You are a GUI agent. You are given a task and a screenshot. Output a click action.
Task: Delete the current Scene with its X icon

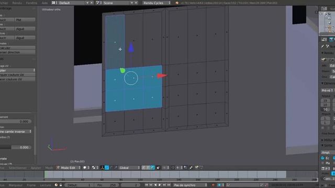[x=136, y=3]
